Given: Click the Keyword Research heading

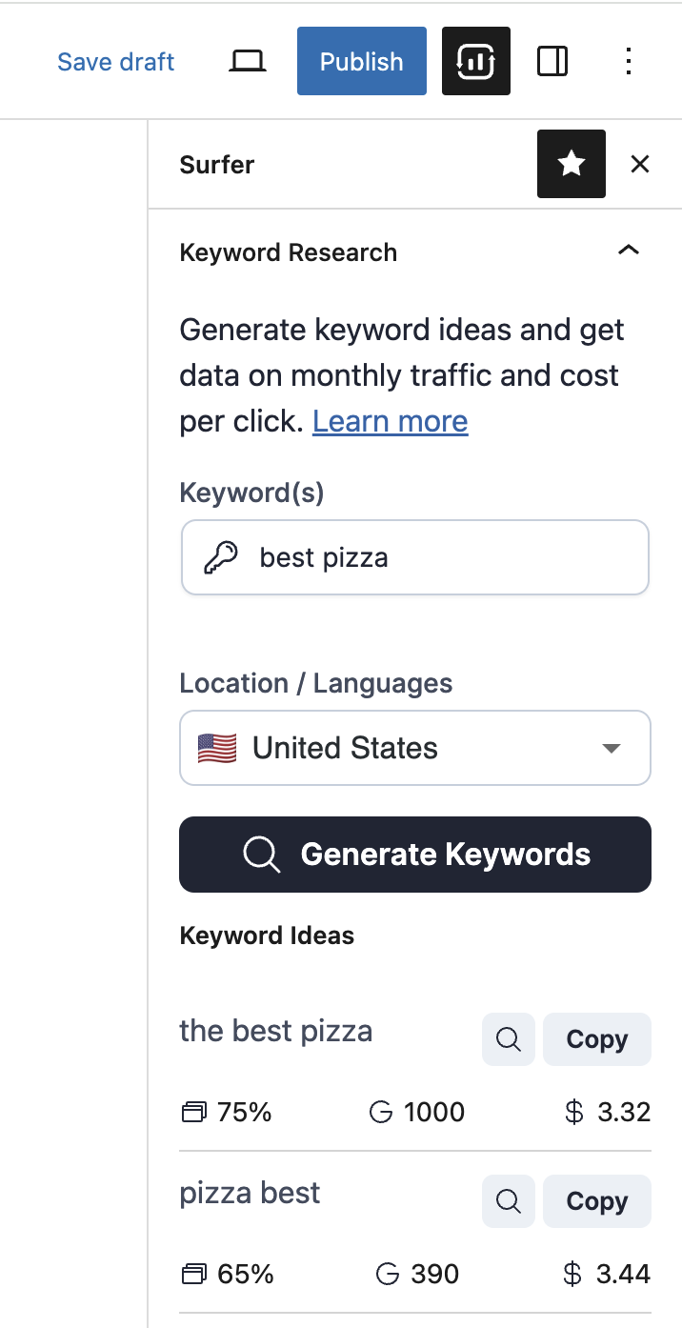Looking at the screenshot, I should tap(288, 252).
